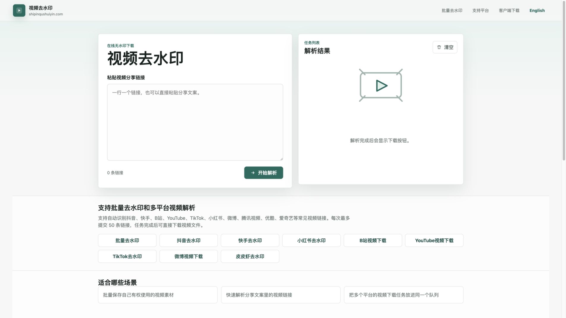
Task: Select the TikTok去水印 button
Action: [x=127, y=256]
